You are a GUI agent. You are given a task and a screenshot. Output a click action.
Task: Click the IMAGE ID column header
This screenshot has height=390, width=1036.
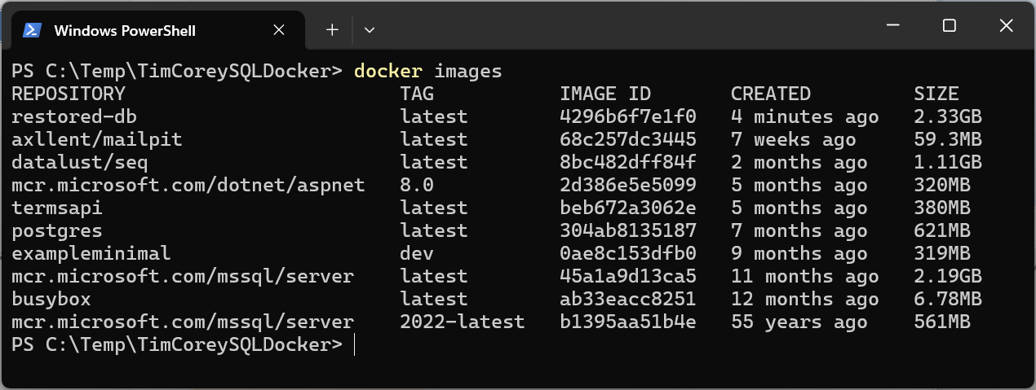click(x=605, y=94)
